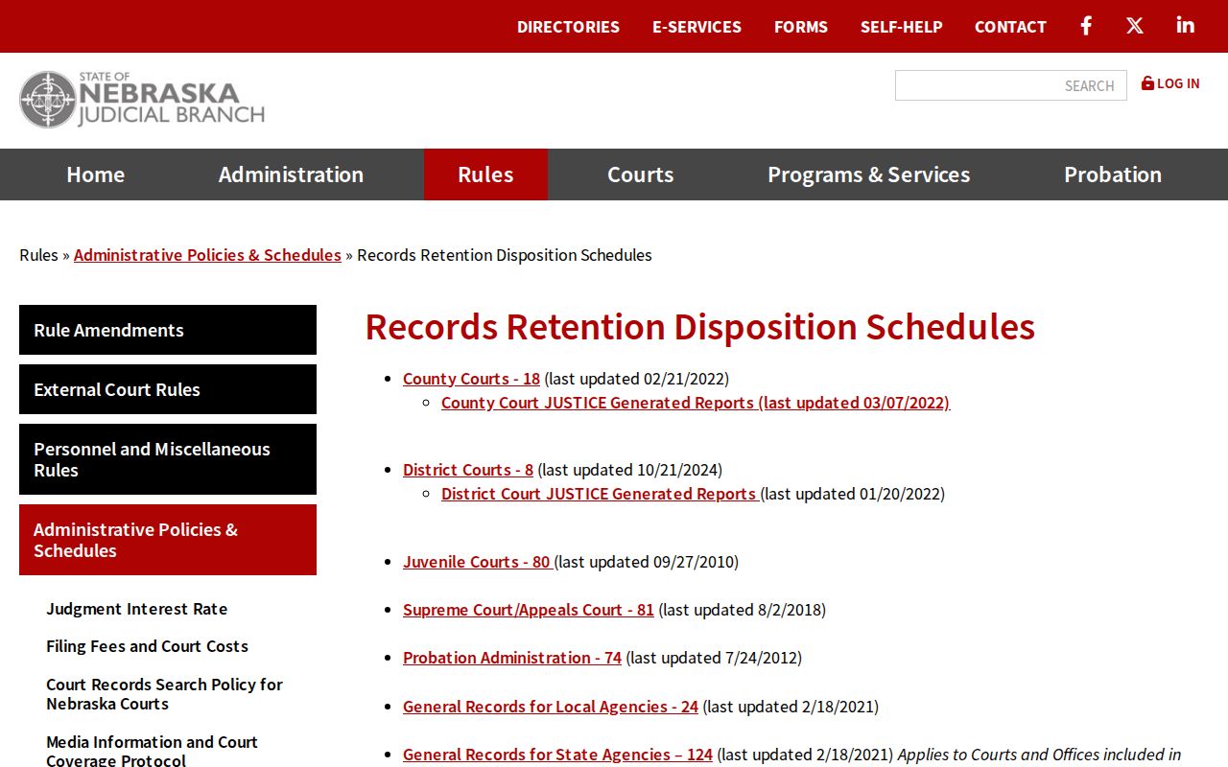Open the District Courts - 8 schedule
This screenshot has width=1228, height=767.
pyautogui.click(x=468, y=470)
